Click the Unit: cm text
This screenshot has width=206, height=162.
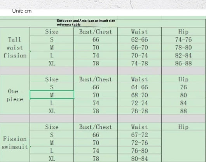pyautogui.click(x=22, y=11)
